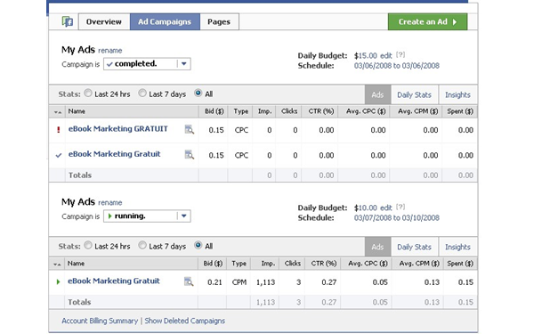Click the Totals label in completed campaign table
The height and width of the screenshot is (334, 534).
(80, 175)
